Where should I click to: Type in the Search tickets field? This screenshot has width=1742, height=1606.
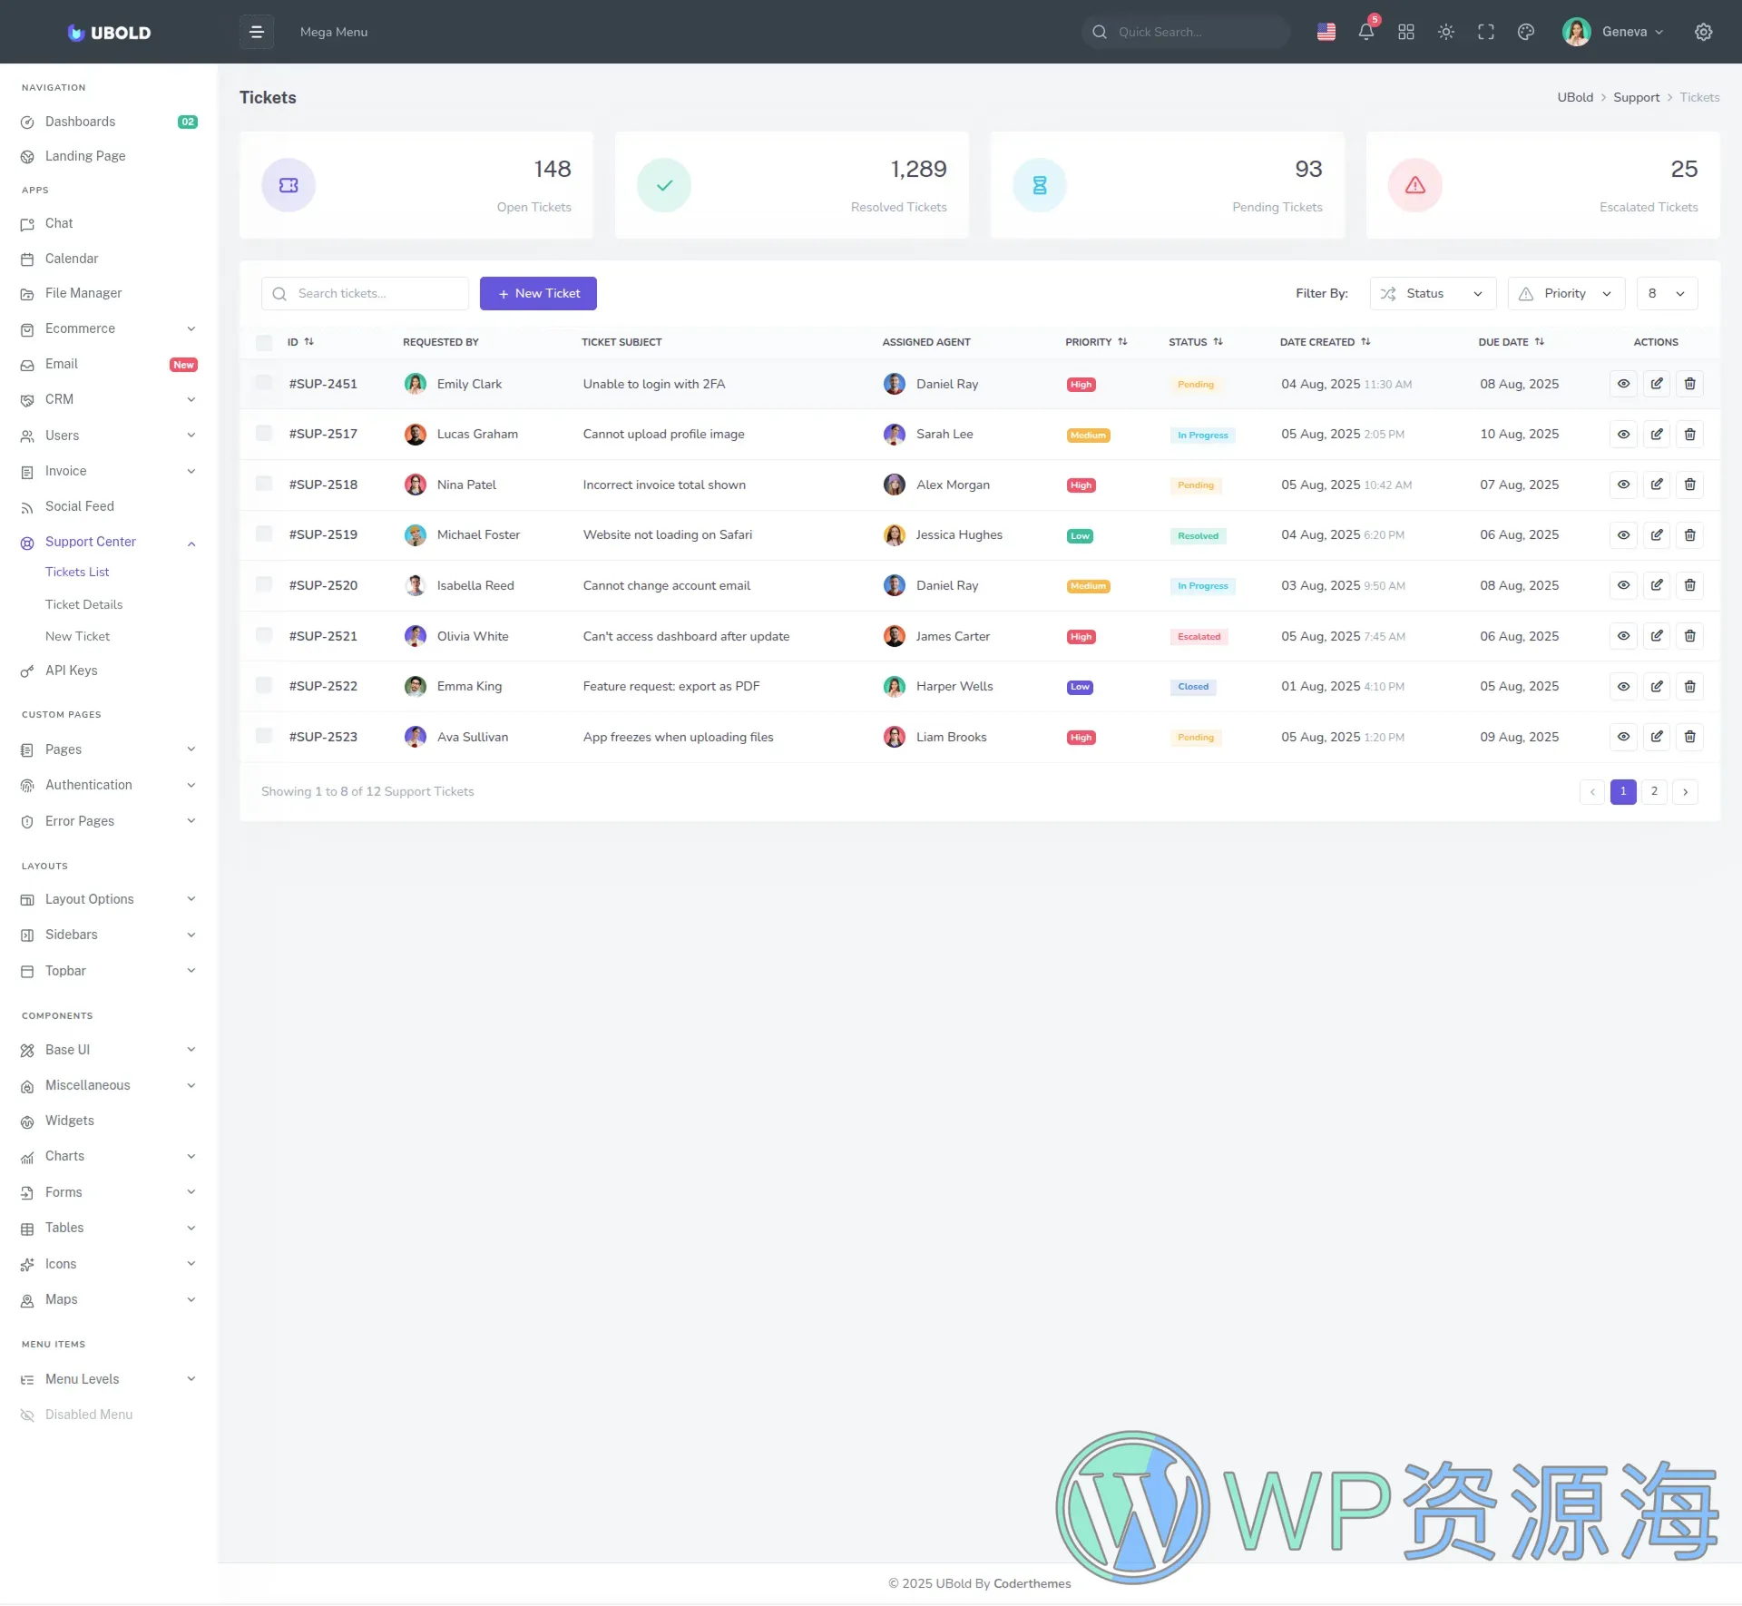(365, 293)
